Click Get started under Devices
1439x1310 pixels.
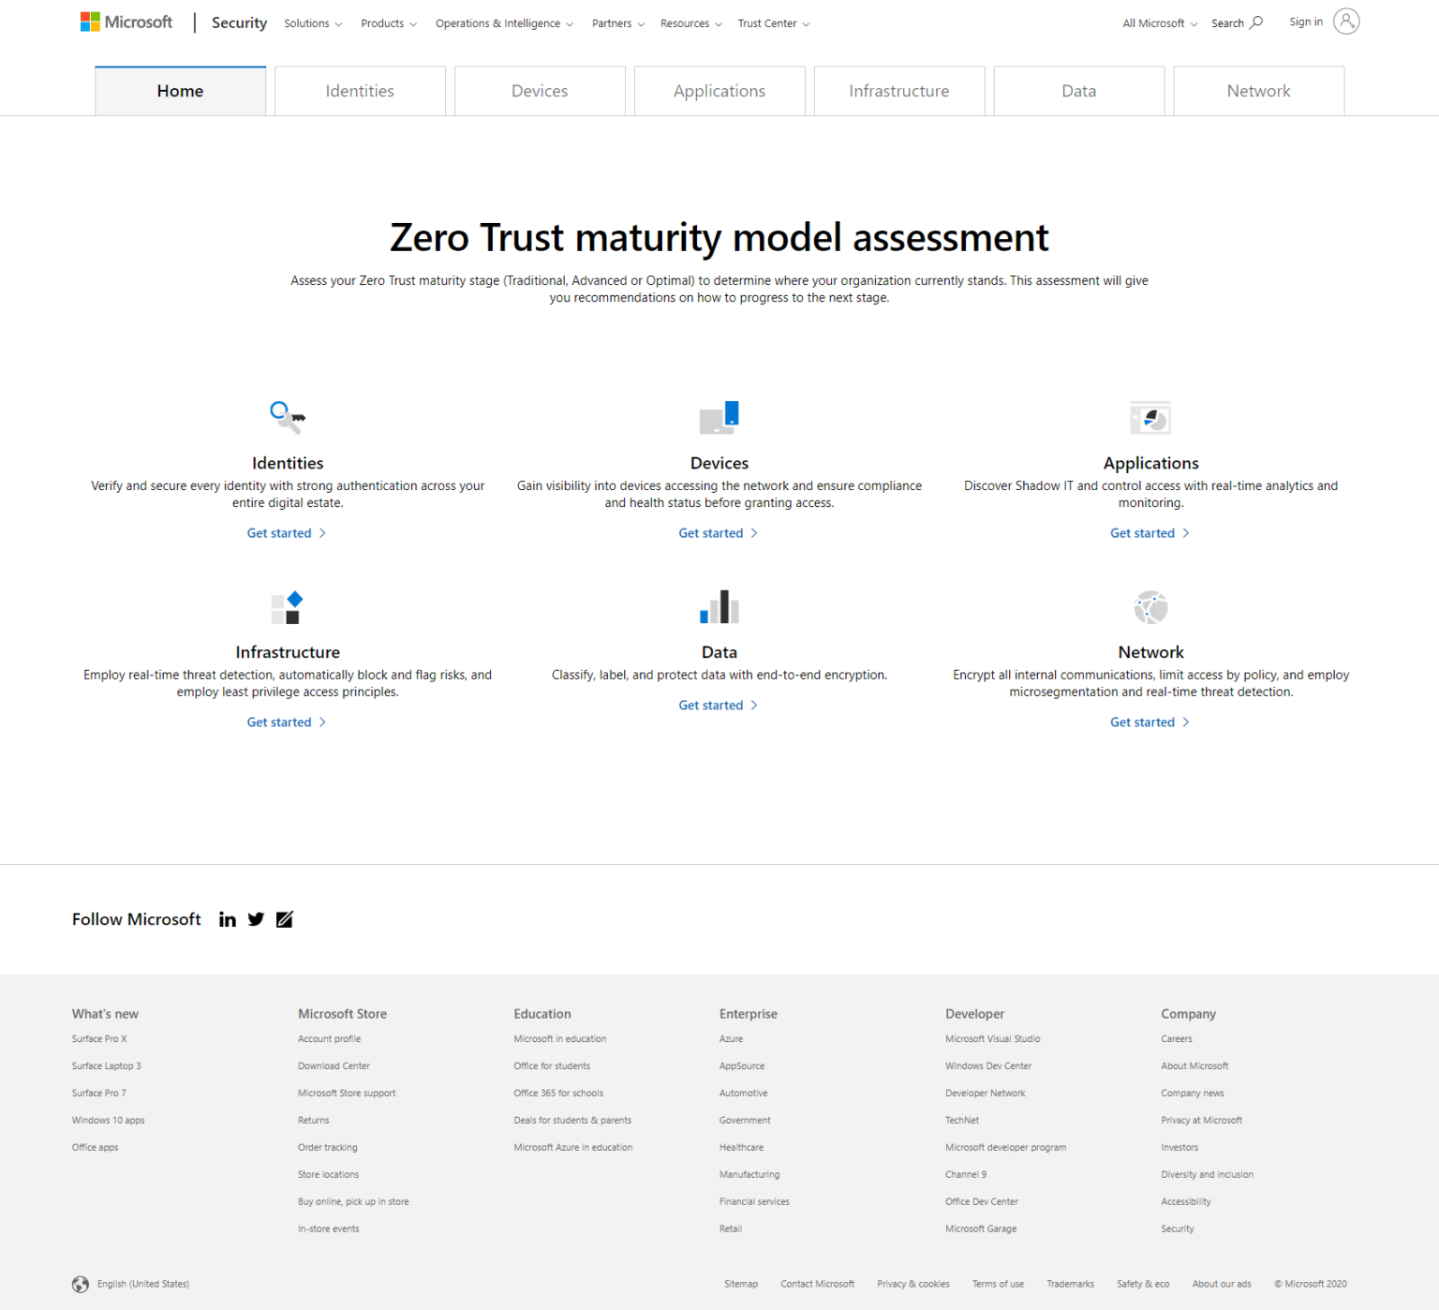718,532
